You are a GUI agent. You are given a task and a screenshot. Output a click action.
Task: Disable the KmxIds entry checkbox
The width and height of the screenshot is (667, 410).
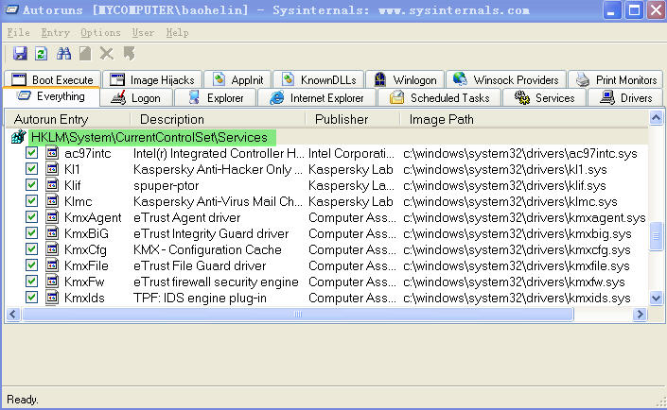click(x=31, y=298)
